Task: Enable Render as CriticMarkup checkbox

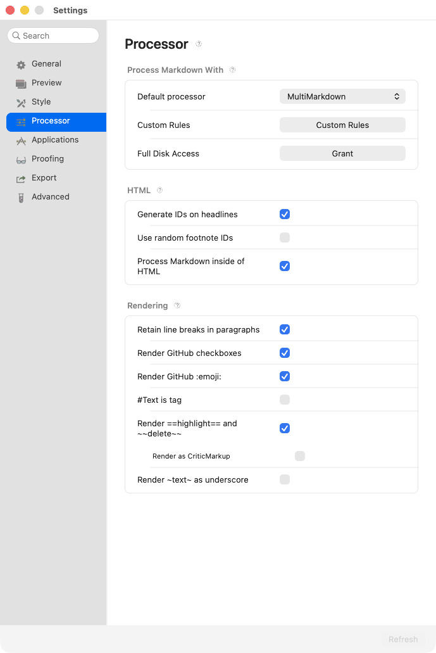Action: click(x=300, y=456)
